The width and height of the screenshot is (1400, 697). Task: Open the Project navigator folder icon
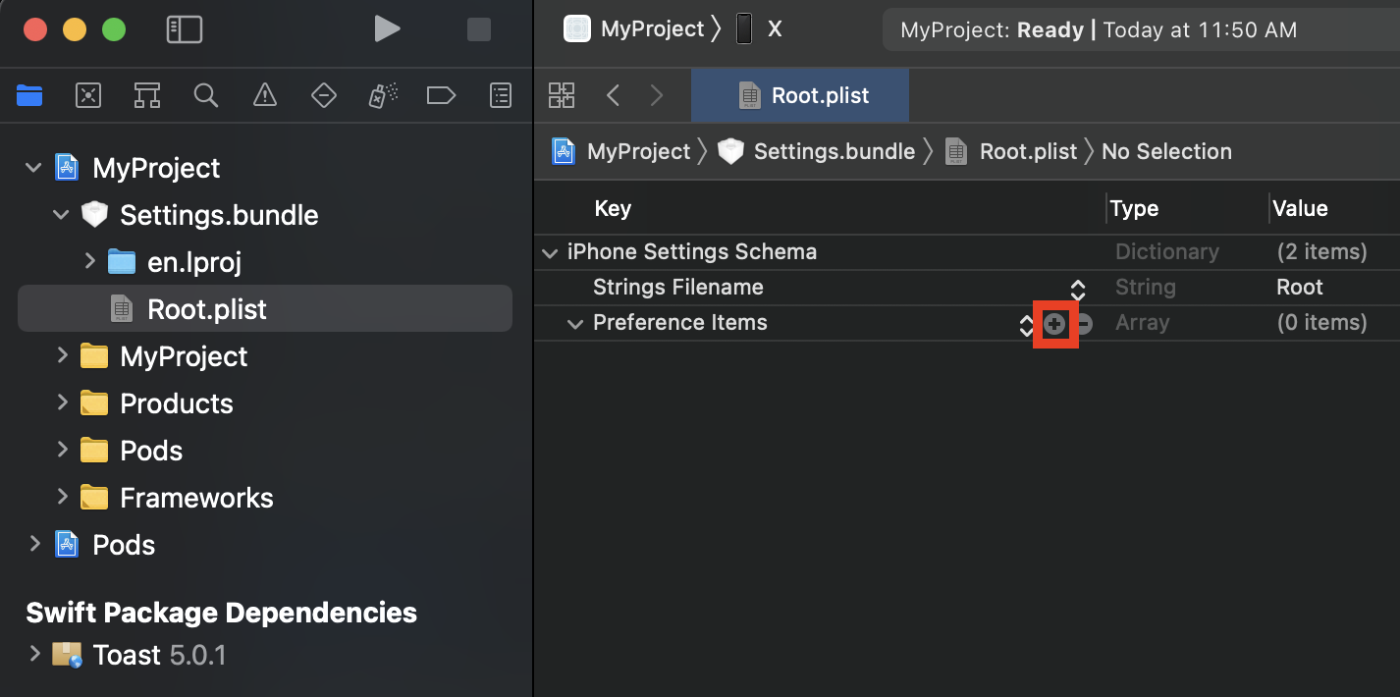pos(29,95)
